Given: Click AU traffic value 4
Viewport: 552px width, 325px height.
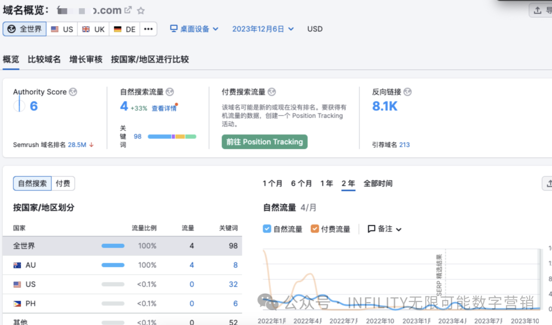Looking at the screenshot, I should tap(192, 265).
